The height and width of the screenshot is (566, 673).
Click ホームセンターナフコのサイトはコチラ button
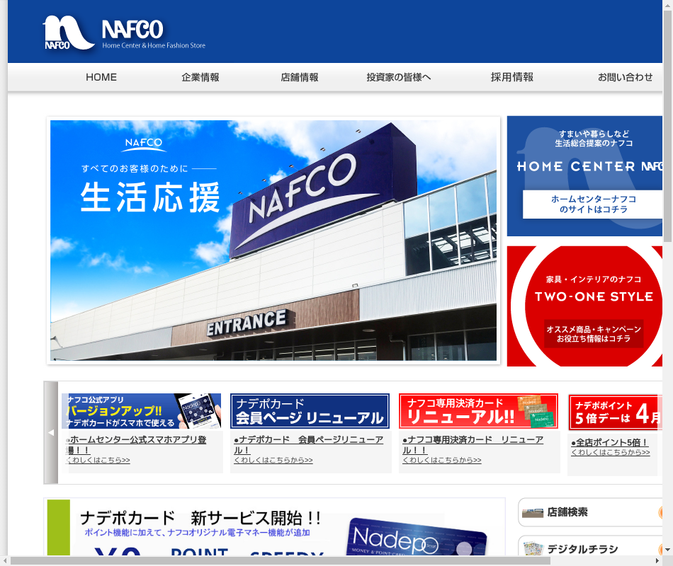(593, 204)
